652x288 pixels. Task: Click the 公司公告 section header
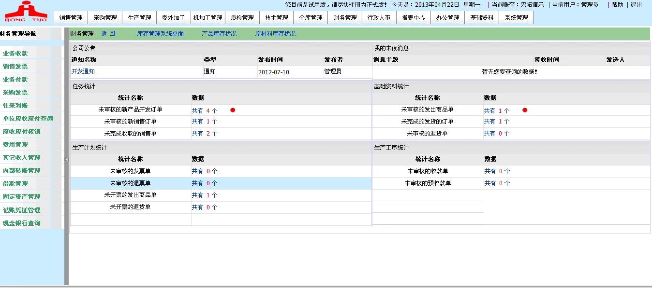84,48
